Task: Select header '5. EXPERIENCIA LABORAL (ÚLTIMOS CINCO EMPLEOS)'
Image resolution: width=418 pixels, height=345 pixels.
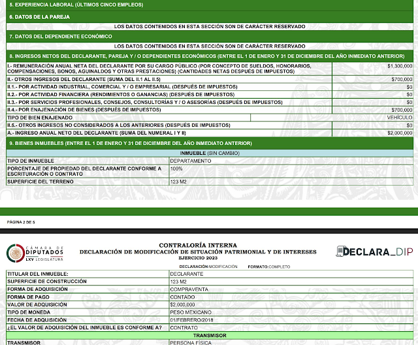Action: [x=76, y=5]
